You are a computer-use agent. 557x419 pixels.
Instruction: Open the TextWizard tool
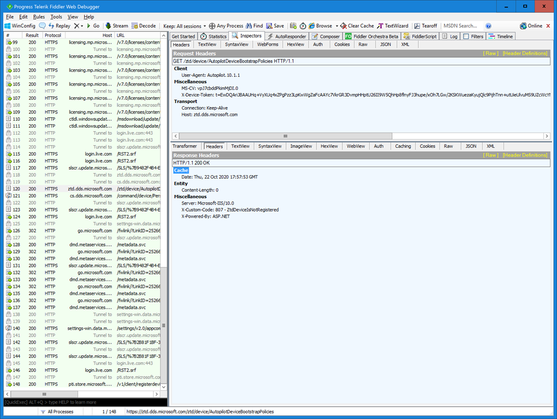pyautogui.click(x=393, y=26)
